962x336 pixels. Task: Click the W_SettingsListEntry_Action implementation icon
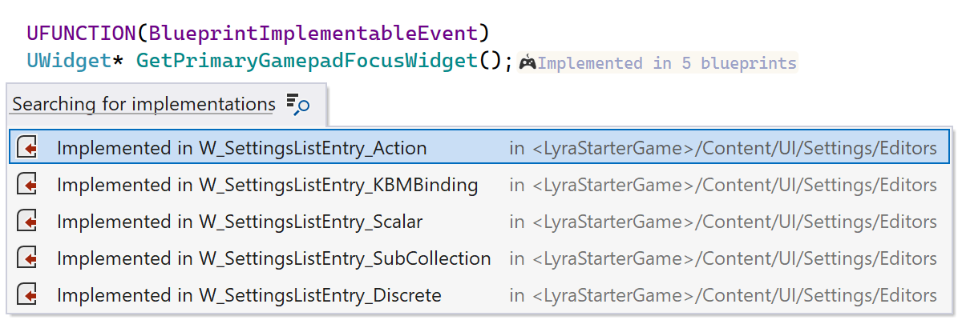28,148
